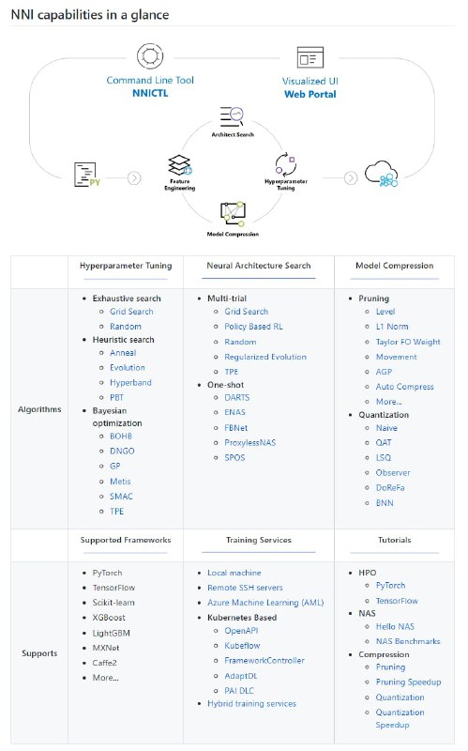
Task: Open the Hyperband link
Action: click(x=130, y=382)
